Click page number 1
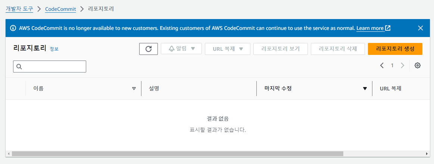The height and width of the screenshot is (164, 434). (392, 65)
